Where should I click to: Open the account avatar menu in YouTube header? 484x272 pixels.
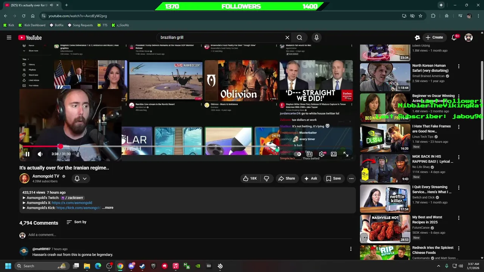(468, 37)
